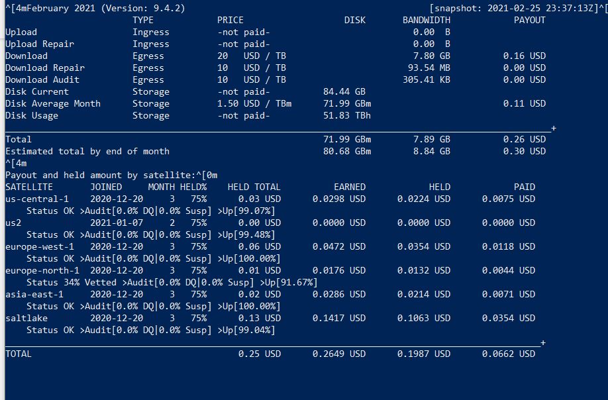The width and height of the screenshot is (608, 400).
Task: Select the BANDWIDTH column header
Action: click(426, 21)
